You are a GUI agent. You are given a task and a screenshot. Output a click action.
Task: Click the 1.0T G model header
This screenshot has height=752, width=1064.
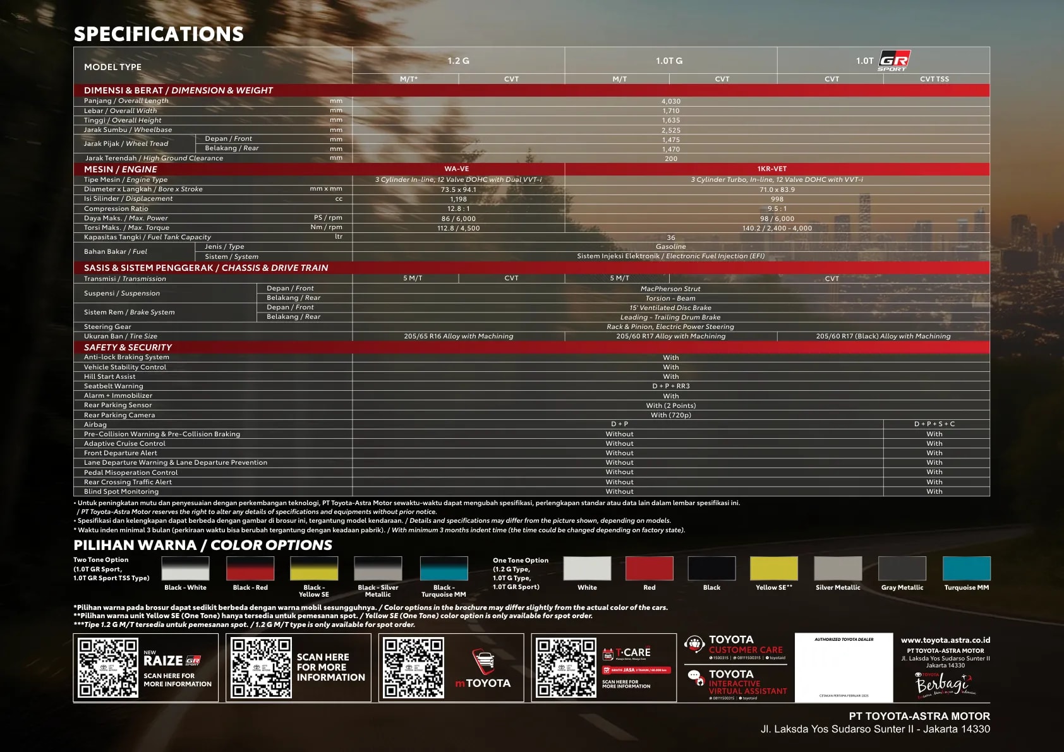[669, 61]
